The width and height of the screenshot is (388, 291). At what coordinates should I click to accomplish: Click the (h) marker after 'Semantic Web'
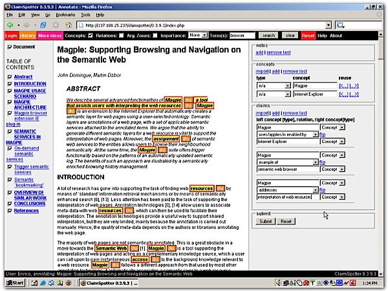[134, 248]
